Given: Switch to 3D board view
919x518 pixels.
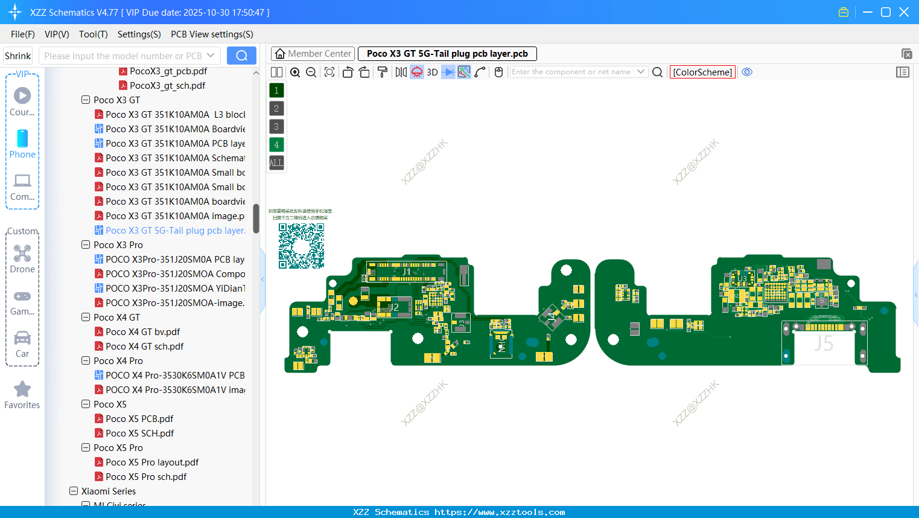Looking at the screenshot, I should pyautogui.click(x=431, y=72).
